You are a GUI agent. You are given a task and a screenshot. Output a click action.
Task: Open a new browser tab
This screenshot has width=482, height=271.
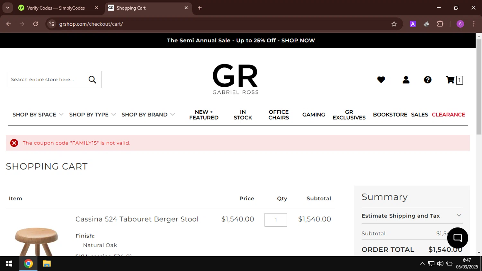coord(200,8)
